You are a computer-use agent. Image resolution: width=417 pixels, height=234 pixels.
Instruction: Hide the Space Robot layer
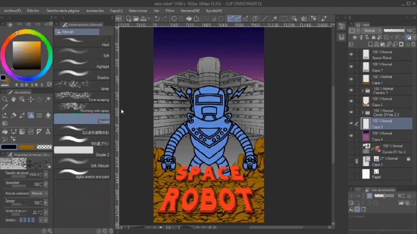[x=351, y=55]
